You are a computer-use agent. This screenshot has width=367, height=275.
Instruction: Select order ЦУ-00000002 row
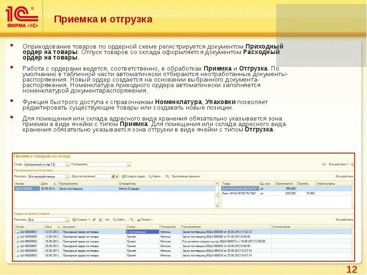pyautogui.click(x=183, y=242)
